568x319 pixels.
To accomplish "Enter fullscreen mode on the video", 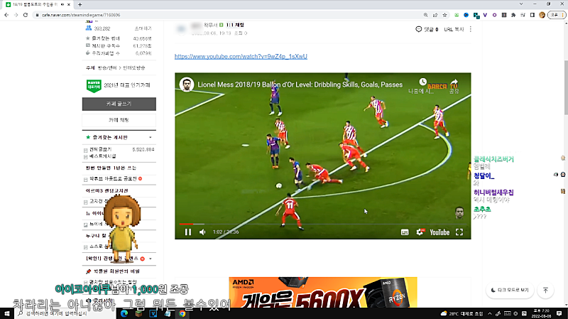I will [459, 232].
